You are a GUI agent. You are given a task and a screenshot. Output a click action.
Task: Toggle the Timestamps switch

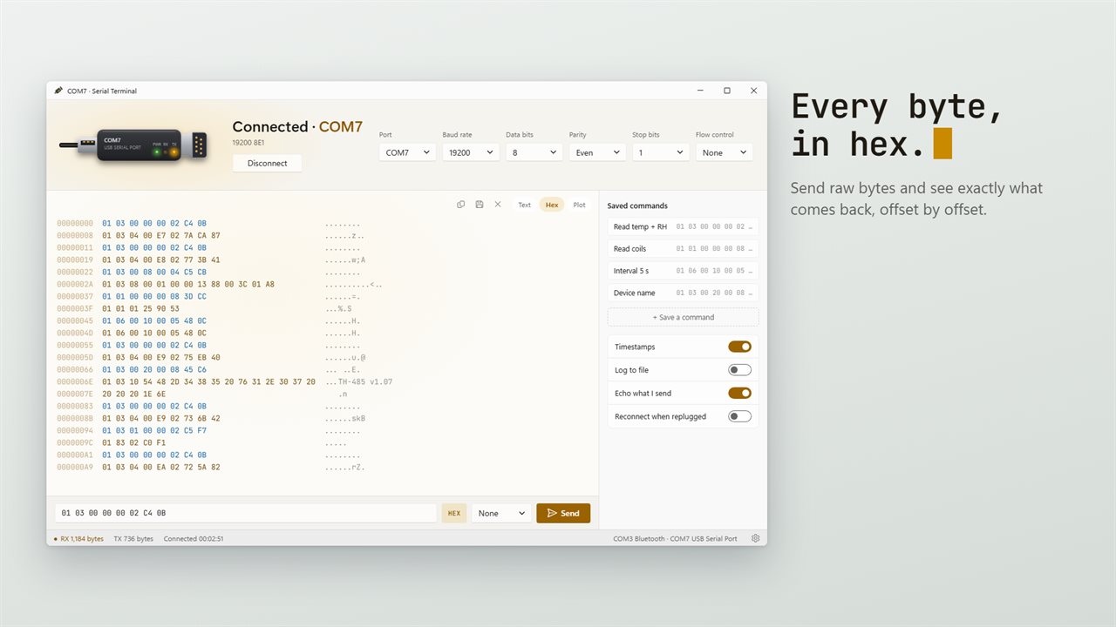coord(739,347)
